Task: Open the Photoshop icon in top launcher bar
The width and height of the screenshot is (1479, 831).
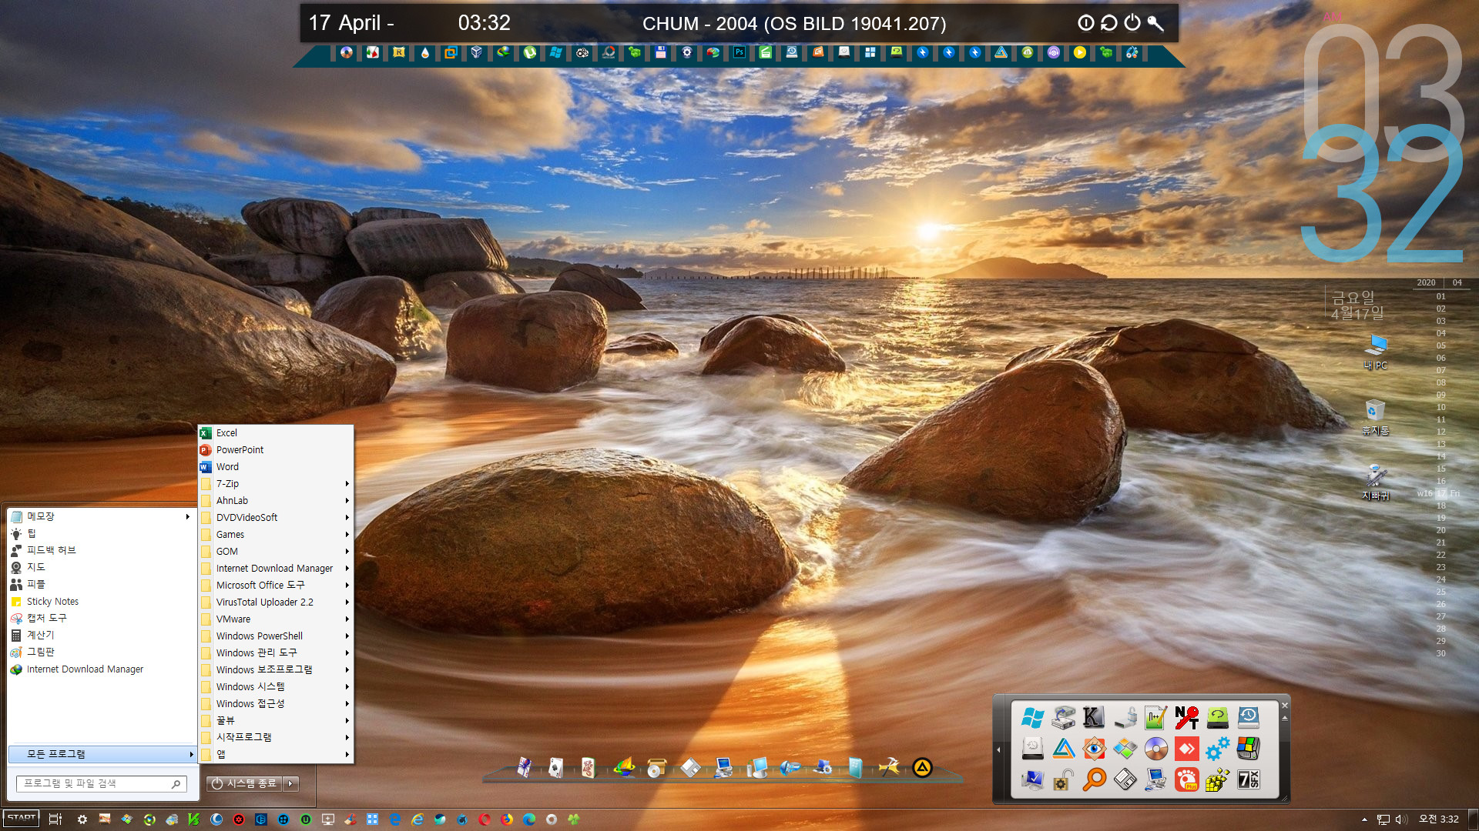Action: coord(739,52)
